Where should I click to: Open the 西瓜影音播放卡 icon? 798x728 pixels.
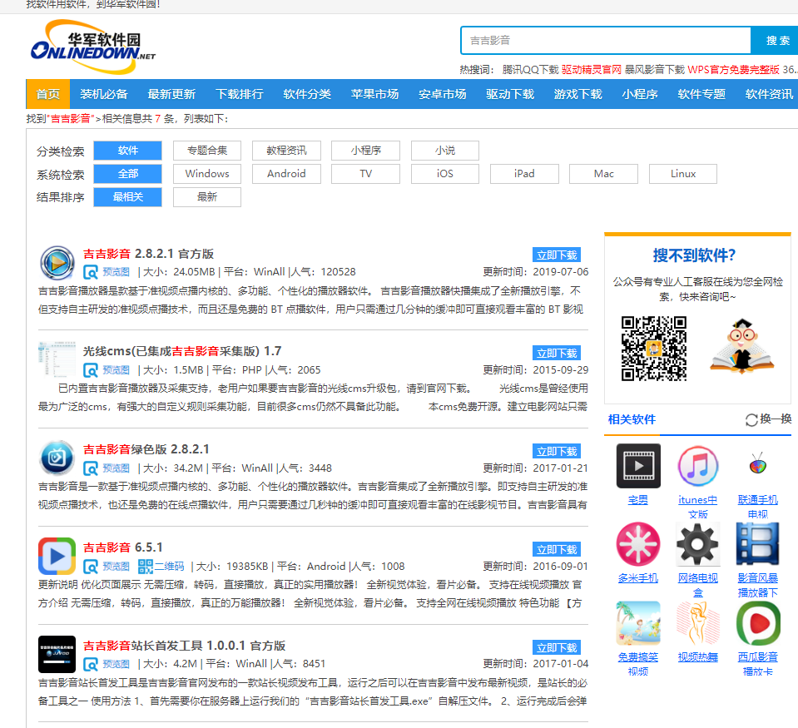(758, 623)
